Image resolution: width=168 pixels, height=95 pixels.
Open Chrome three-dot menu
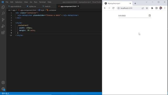tap(165, 8)
